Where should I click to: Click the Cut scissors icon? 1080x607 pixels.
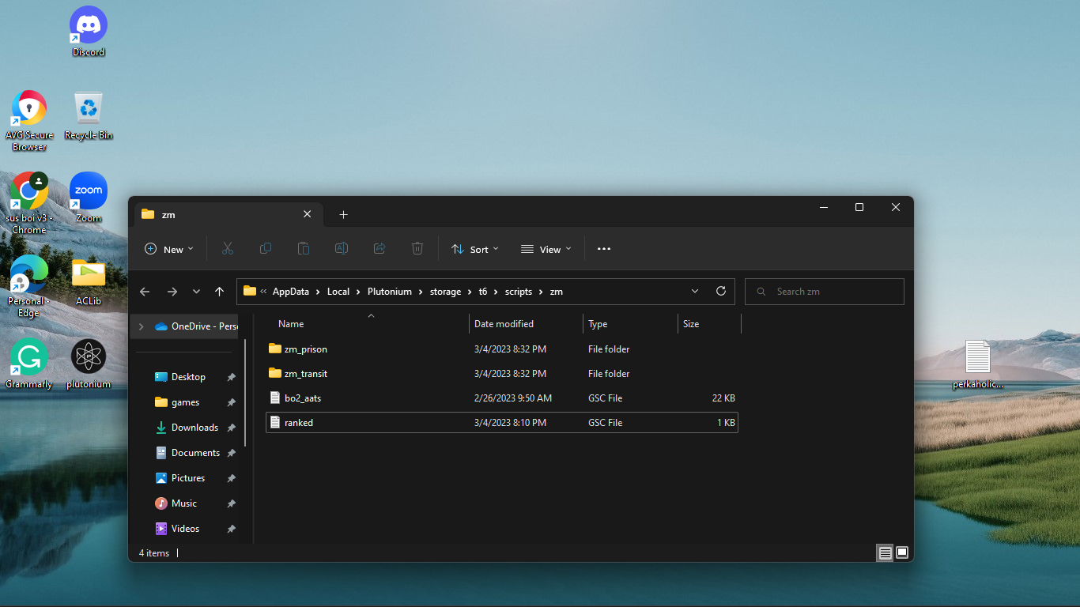(x=228, y=249)
